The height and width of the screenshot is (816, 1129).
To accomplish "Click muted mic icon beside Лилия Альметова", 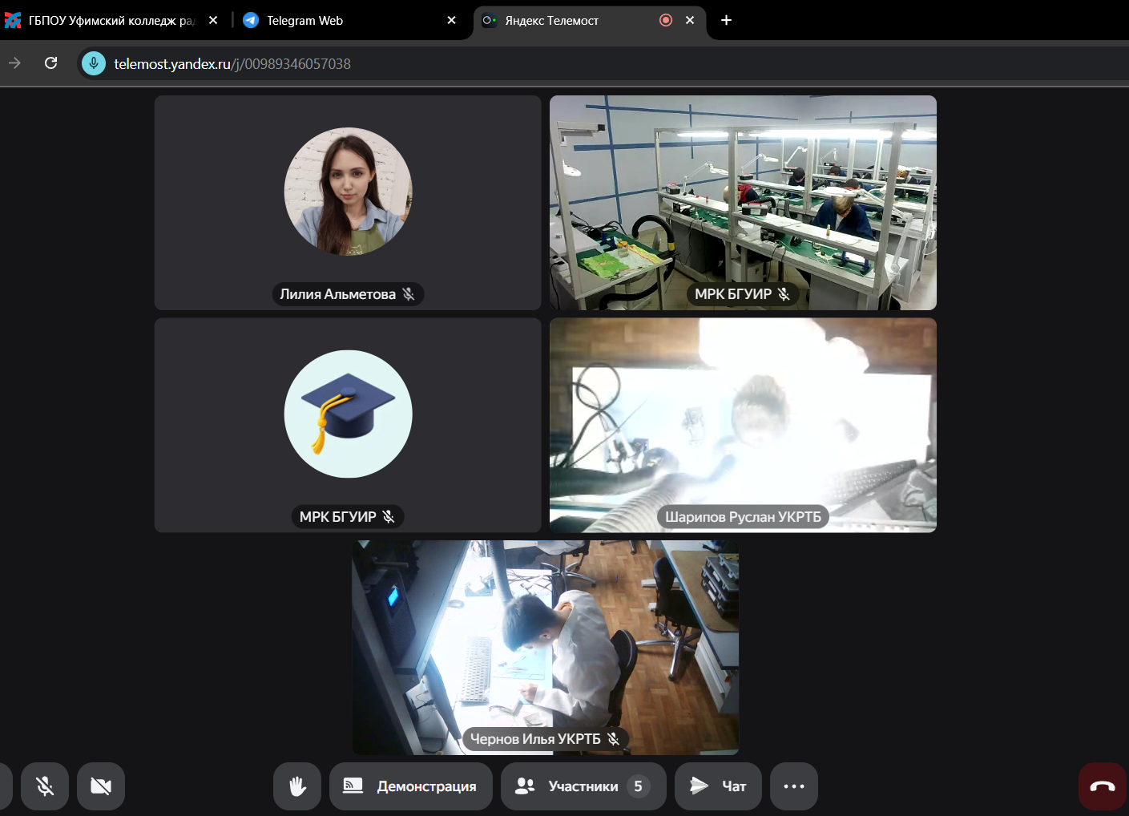I will tap(409, 294).
